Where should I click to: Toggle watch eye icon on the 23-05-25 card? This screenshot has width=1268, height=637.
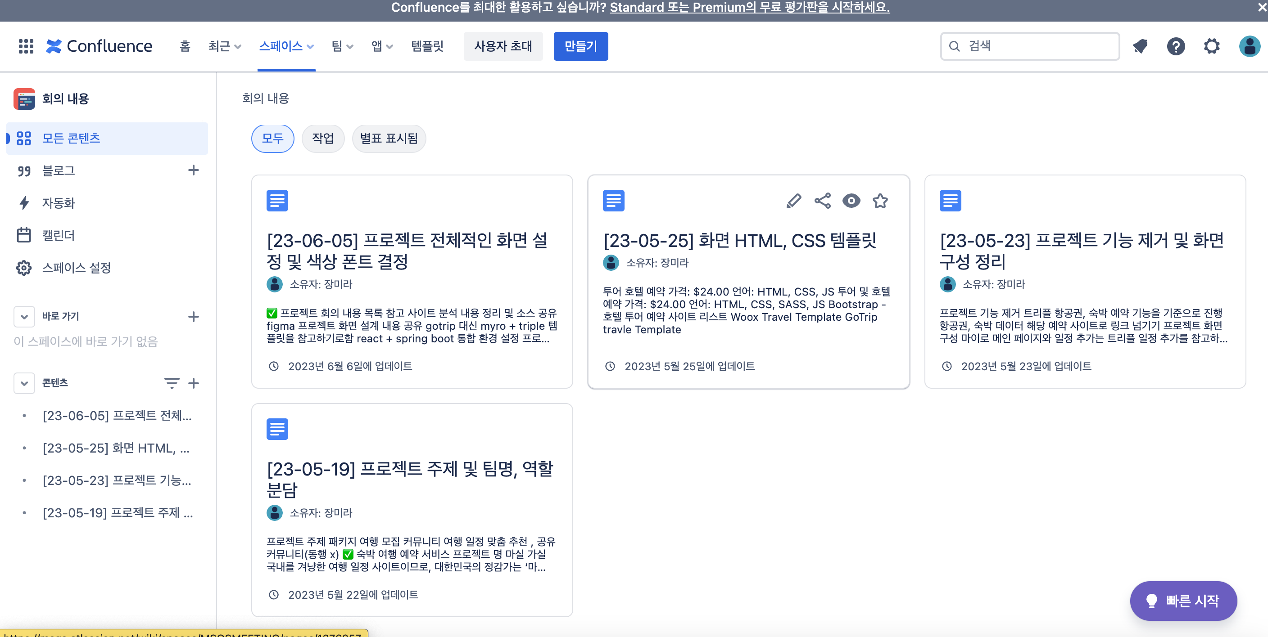851,201
